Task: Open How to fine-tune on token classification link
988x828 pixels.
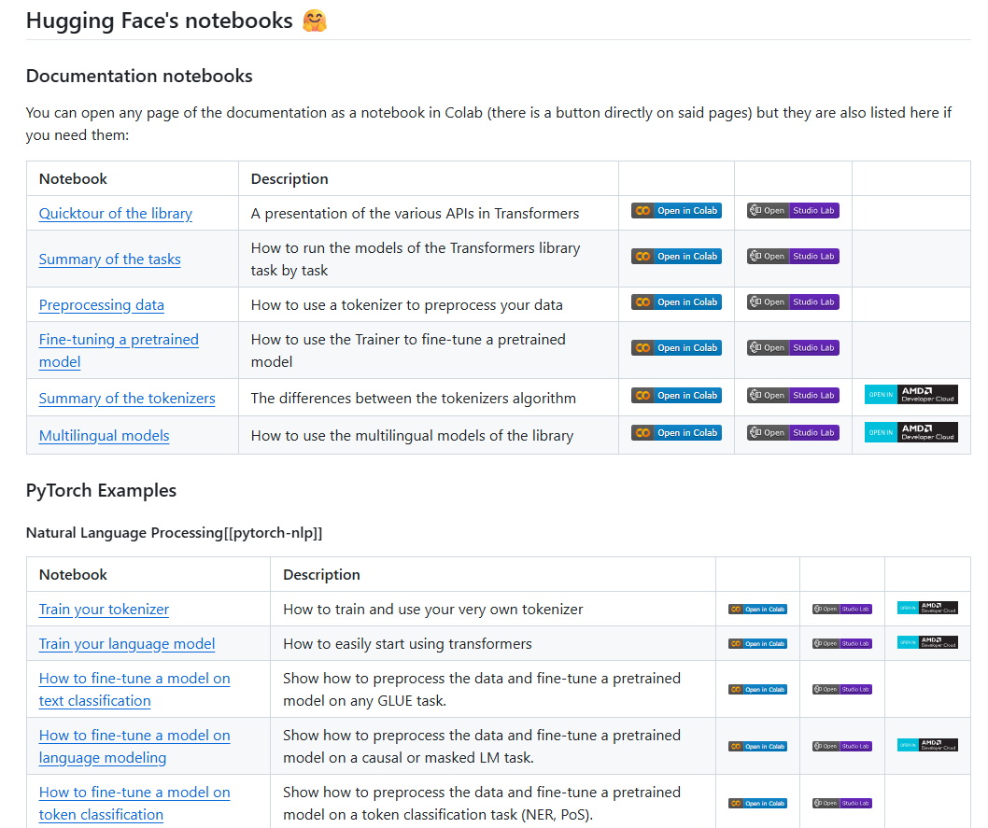Action: tap(134, 793)
